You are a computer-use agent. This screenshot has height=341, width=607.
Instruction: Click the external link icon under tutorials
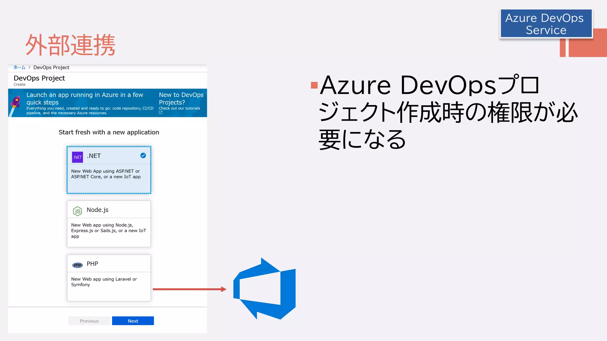tap(161, 112)
